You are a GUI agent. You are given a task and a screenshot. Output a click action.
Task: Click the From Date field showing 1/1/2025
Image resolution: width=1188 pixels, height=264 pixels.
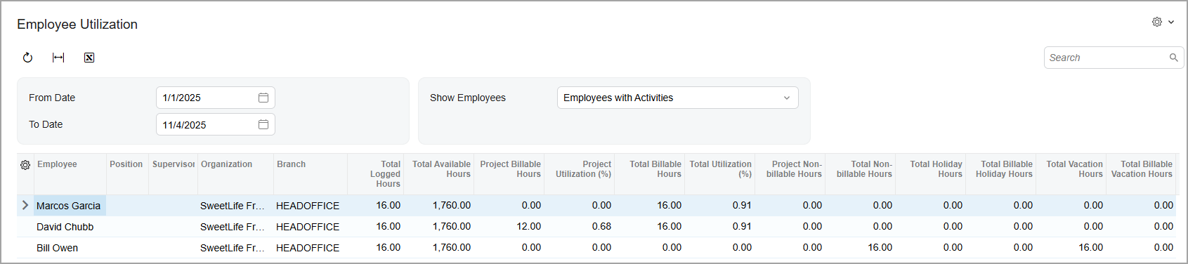point(207,98)
